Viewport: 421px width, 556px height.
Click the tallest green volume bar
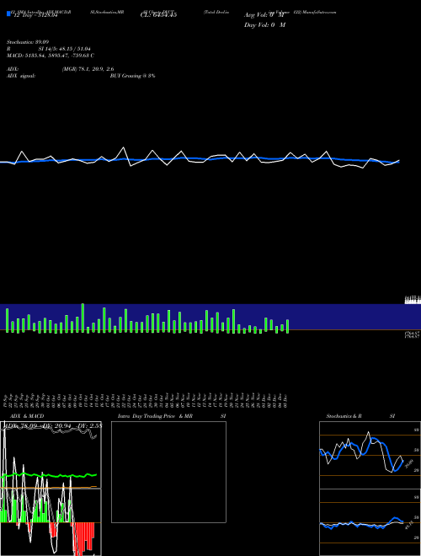point(83,318)
